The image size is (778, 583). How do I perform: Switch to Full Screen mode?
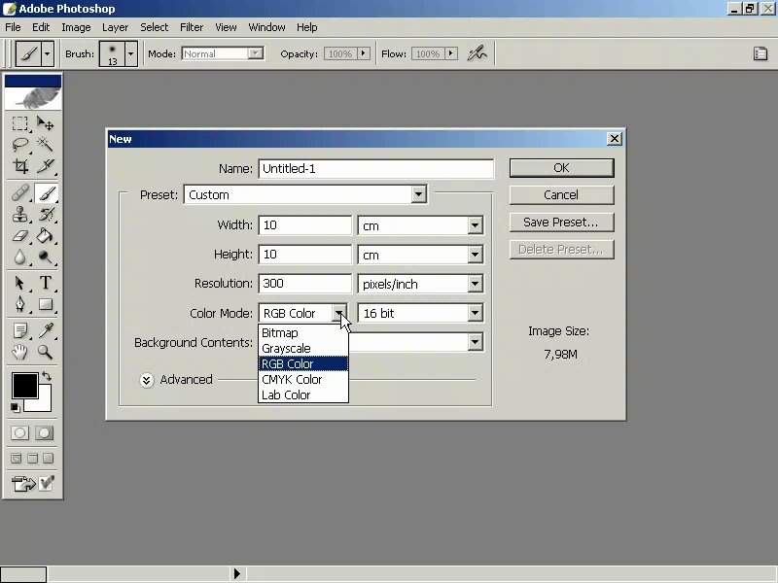(48, 458)
